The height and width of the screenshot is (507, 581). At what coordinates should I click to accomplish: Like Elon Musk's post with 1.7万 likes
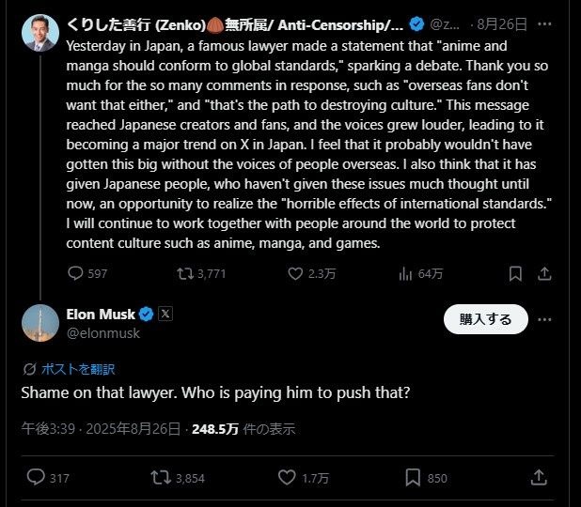tap(288, 478)
